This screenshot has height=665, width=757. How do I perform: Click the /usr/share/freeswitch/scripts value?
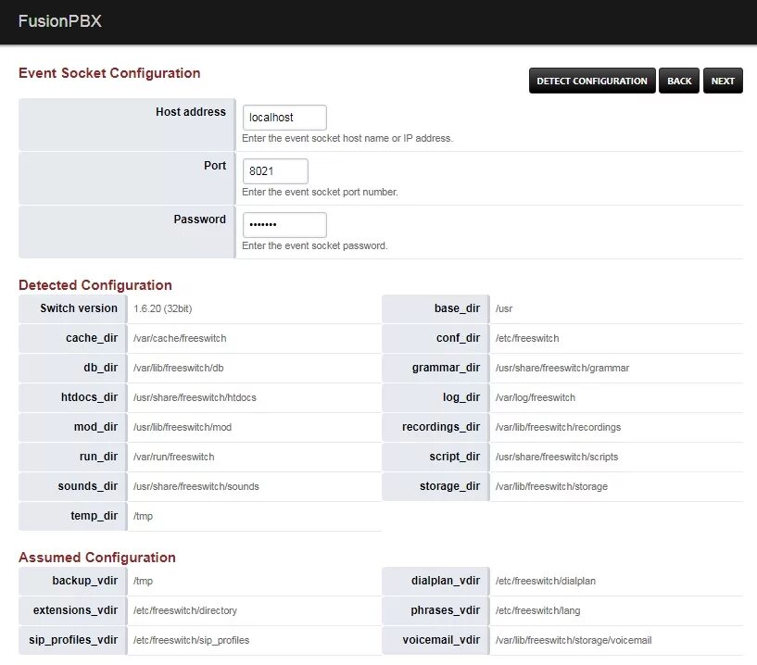(x=557, y=457)
